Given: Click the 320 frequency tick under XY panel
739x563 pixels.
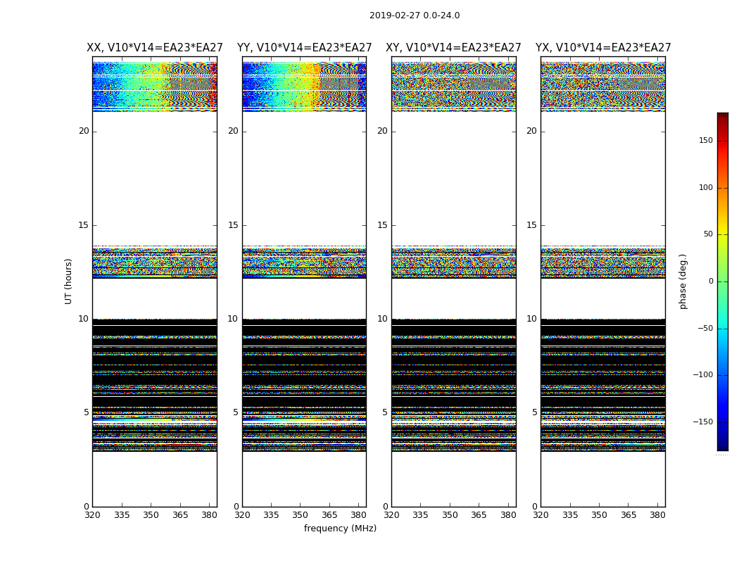Looking at the screenshot, I should 391,515.
